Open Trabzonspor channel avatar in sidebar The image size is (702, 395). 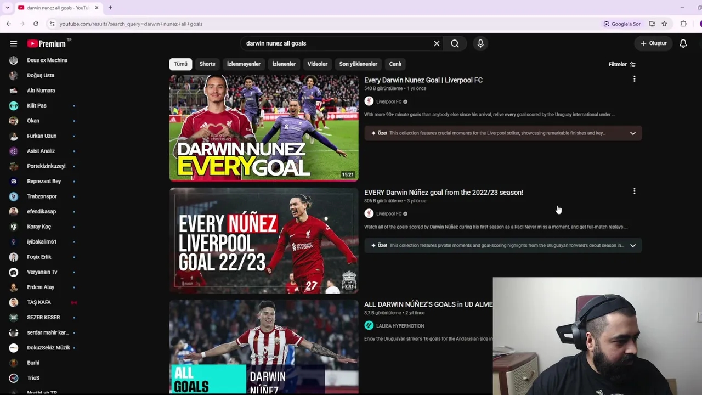[x=14, y=196]
